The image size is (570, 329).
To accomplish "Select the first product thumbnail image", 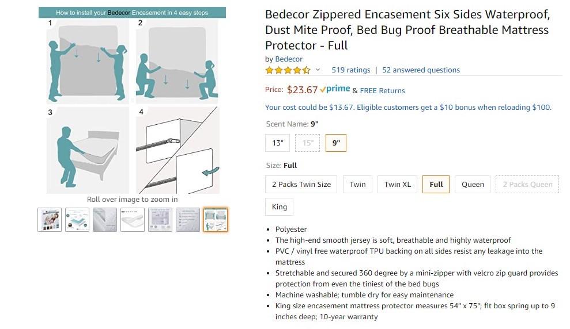I will [50, 220].
